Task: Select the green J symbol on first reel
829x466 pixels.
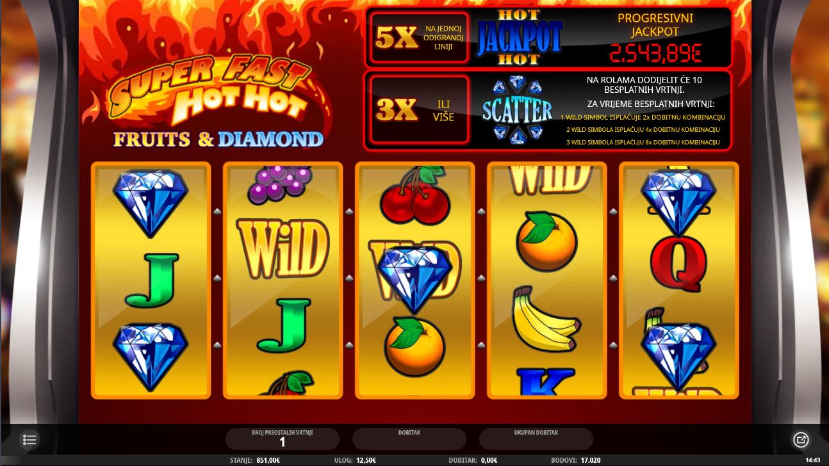Action: (151, 279)
